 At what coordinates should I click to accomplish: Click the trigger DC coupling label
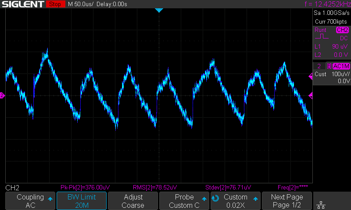click(x=344, y=38)
